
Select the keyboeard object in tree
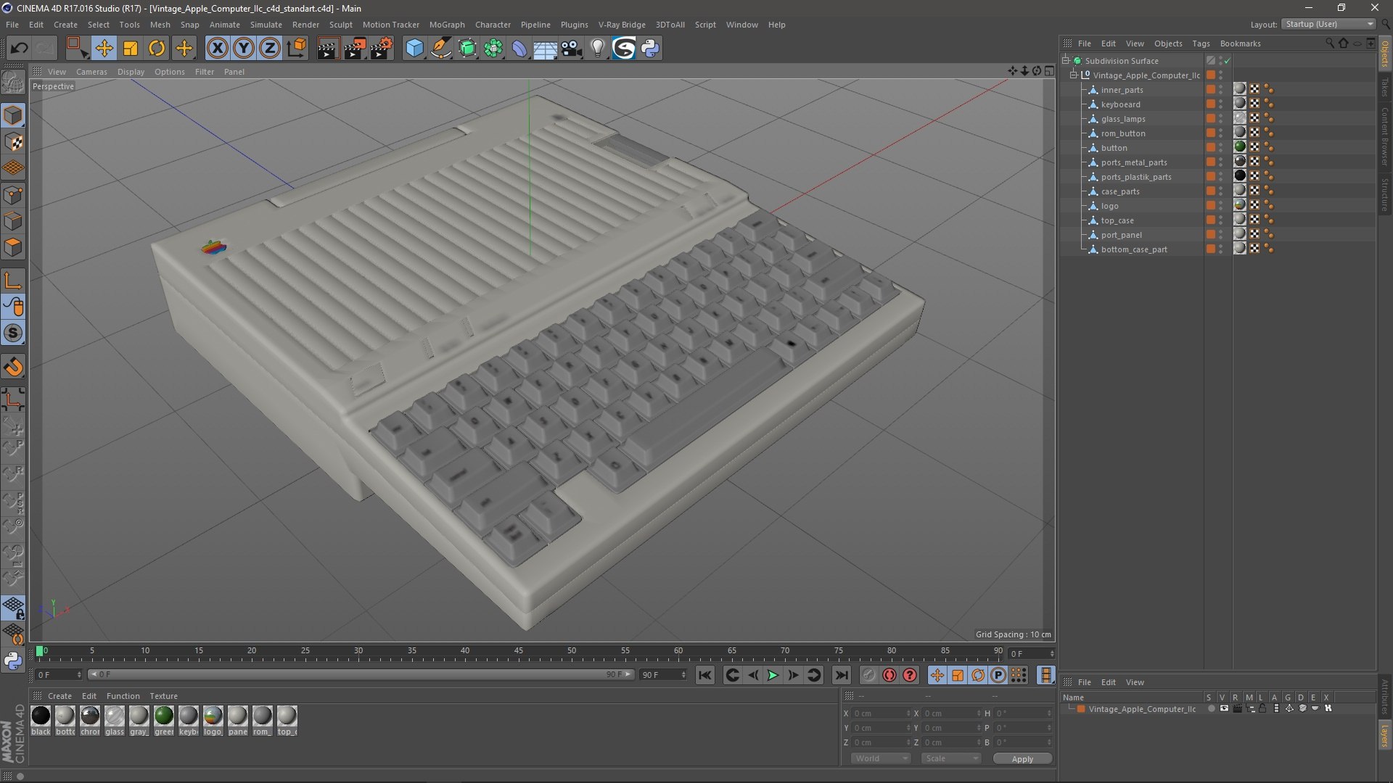click(1120, 104)
